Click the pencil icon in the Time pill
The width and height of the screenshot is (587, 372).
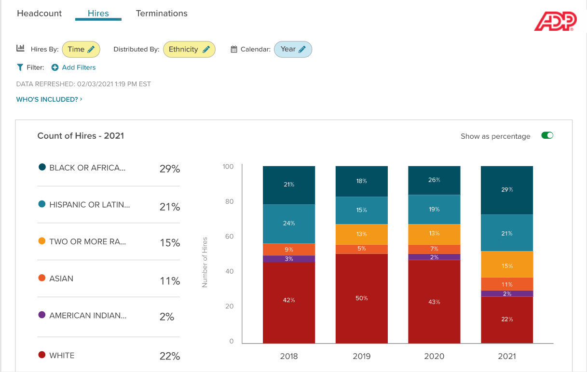click(91, 49)
